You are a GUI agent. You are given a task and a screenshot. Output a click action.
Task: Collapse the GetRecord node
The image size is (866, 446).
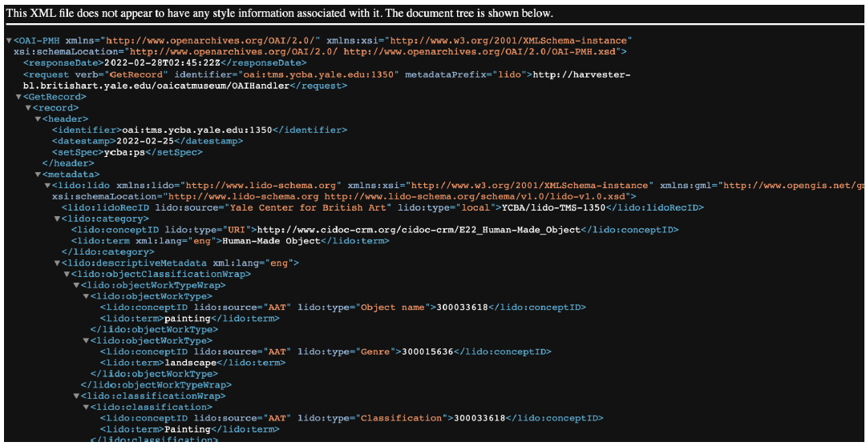point(18,96)
